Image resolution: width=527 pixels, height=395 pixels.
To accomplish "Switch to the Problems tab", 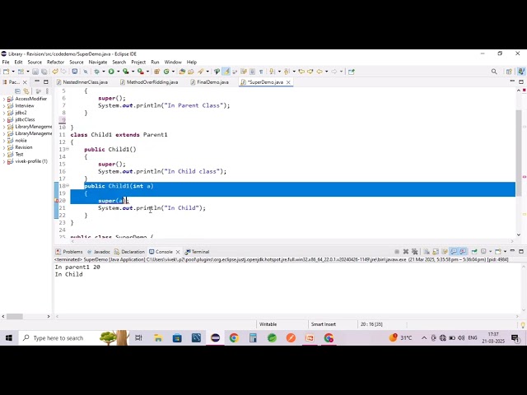I will click(x=69, y=252).
